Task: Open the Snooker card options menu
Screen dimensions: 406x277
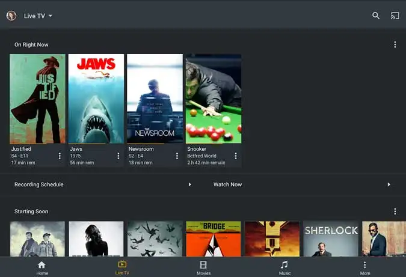Action: click(236, 156)
